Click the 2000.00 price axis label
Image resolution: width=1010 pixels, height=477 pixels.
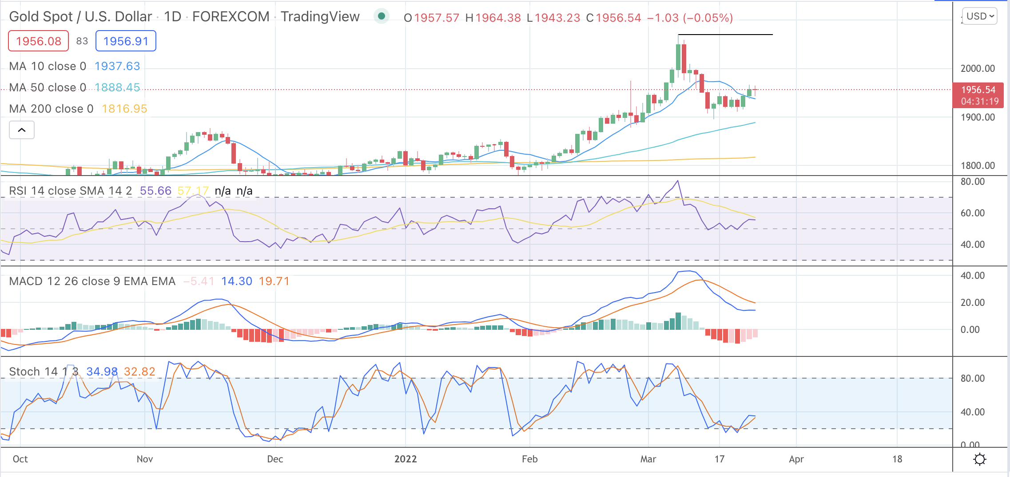tap(978, 68)
